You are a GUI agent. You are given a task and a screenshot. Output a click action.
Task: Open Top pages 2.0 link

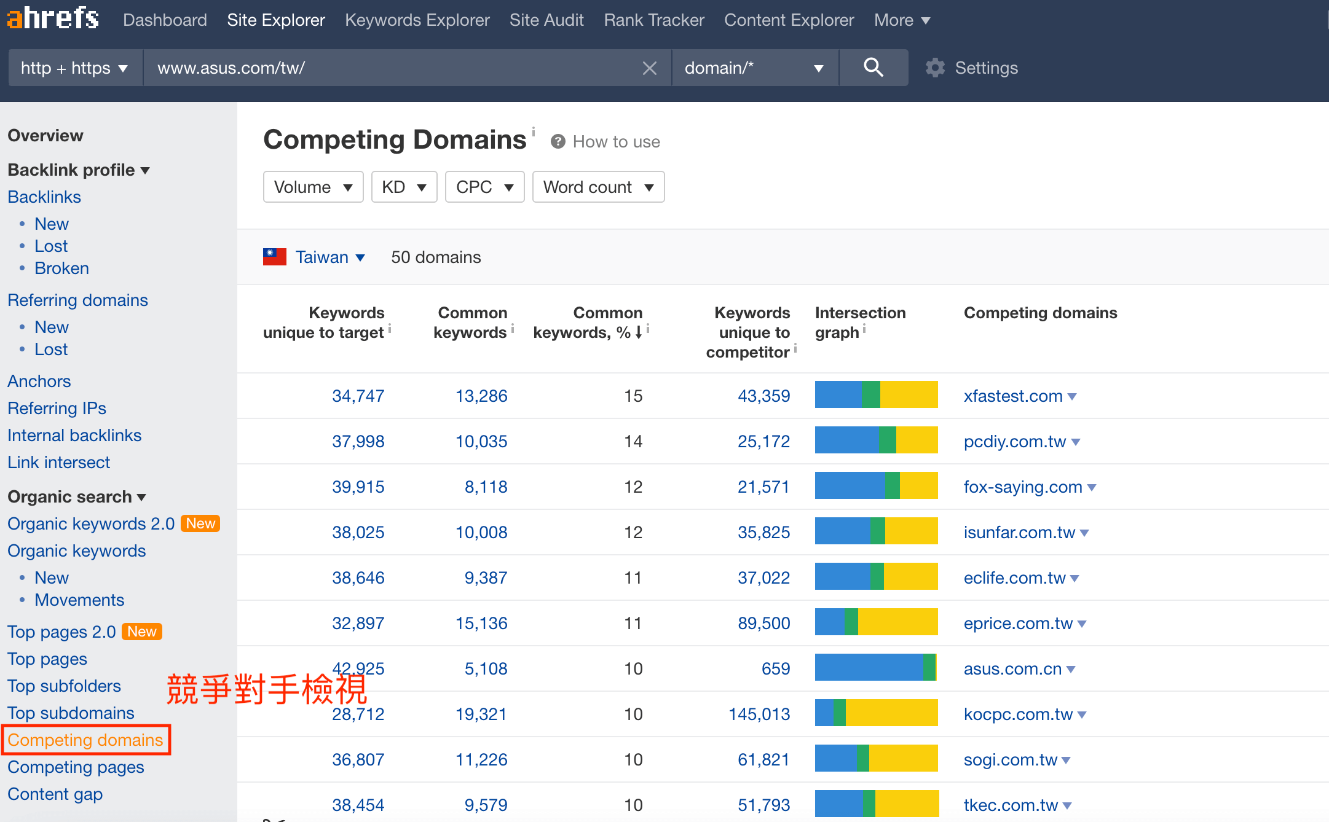click(61, 632)
